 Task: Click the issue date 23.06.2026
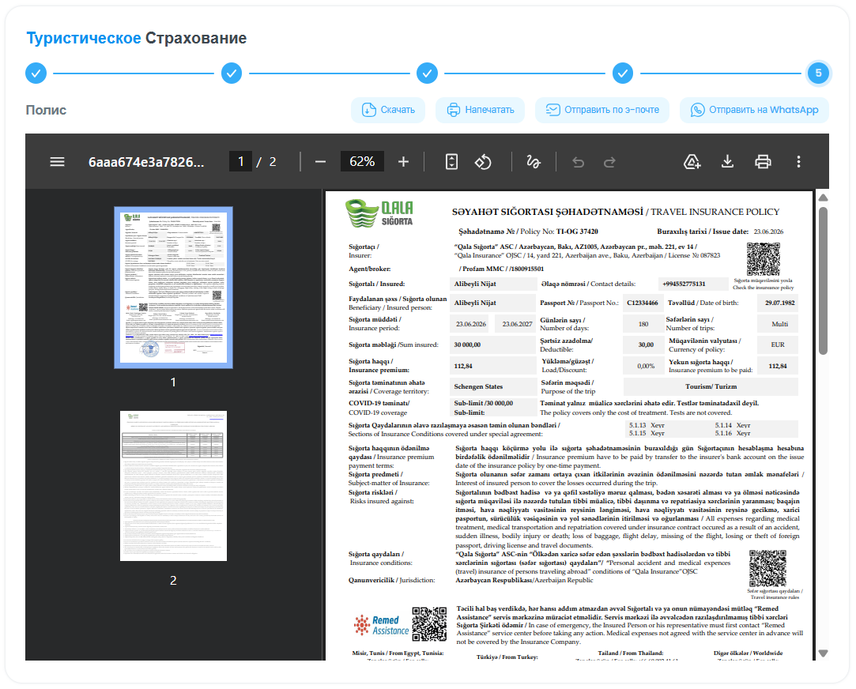coord(768,232)
